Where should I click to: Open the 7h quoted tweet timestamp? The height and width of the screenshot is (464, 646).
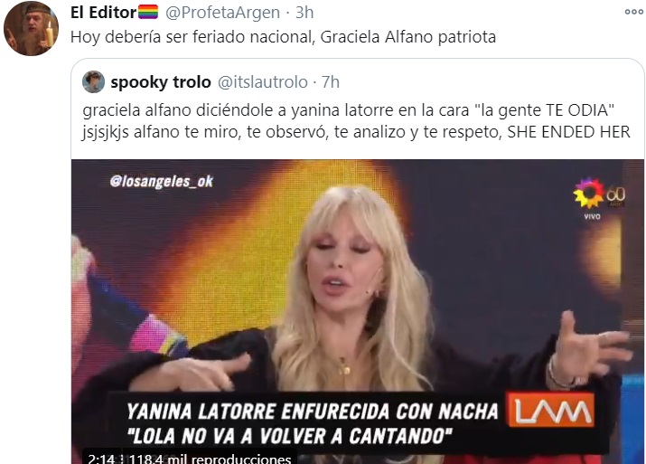click(x=331, y=82)
